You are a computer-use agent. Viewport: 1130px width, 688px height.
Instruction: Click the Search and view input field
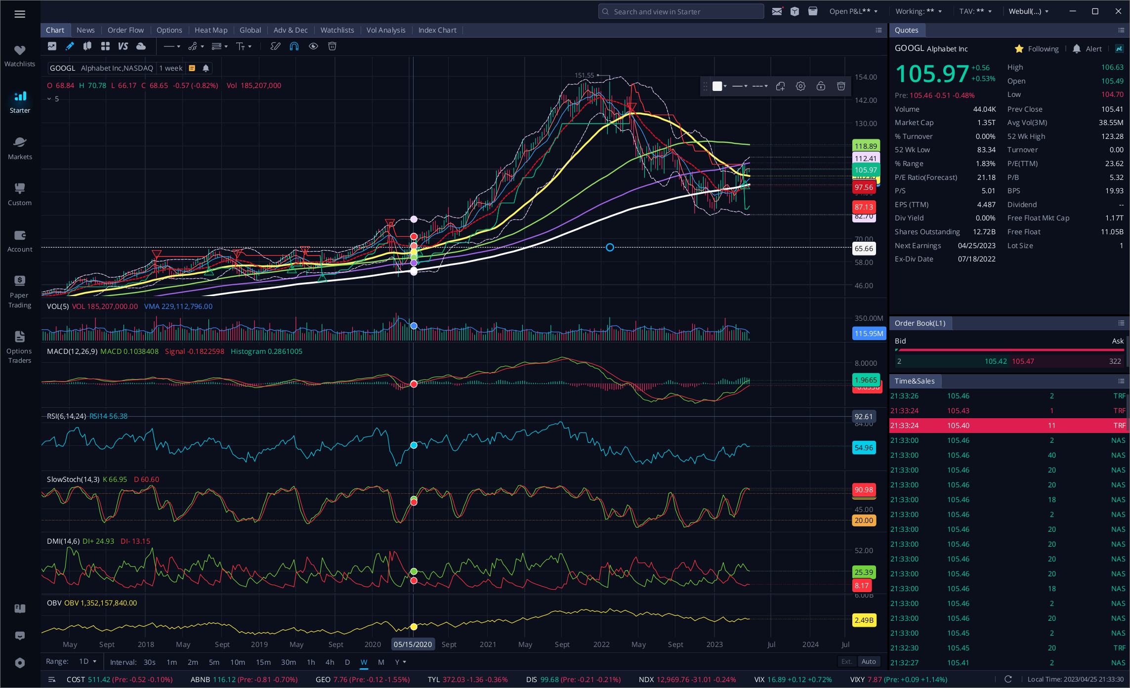pyautogui.click(x=682, y=11)
